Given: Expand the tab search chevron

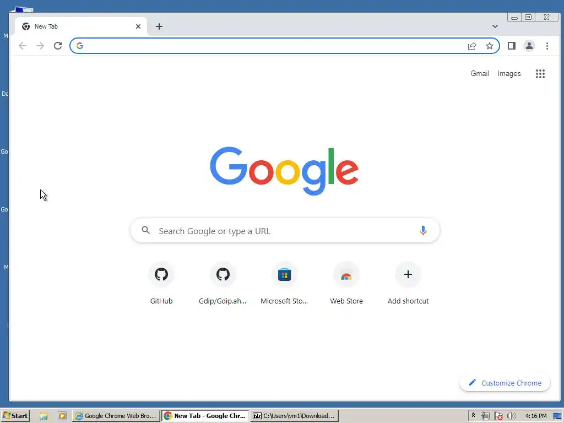Looking at the screenshot, I should 495,26.
